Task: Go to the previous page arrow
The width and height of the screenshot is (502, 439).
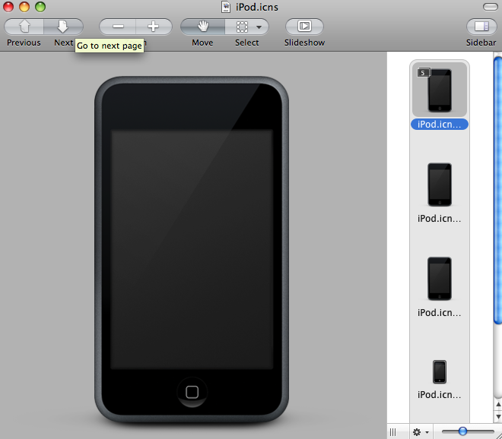Action: [24, 27]
